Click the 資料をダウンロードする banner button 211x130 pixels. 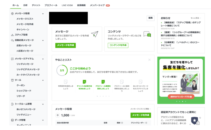181,97
